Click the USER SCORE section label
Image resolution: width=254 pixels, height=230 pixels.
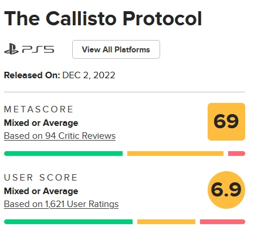coord(41,178)
